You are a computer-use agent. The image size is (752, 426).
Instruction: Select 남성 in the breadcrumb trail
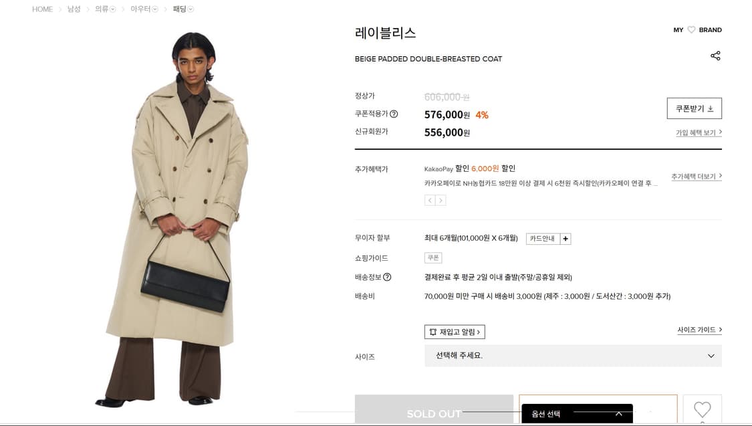click(74, 9)
